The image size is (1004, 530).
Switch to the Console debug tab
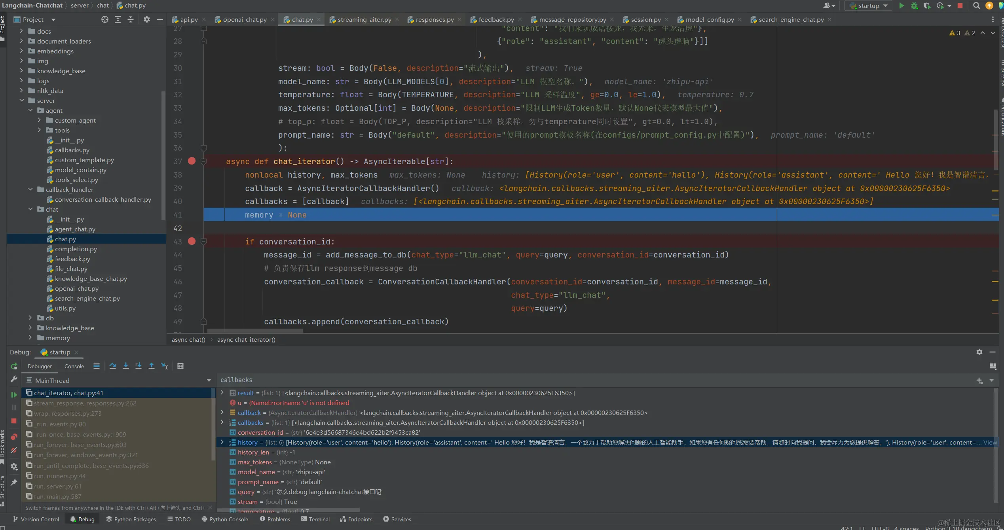[74, 366]
